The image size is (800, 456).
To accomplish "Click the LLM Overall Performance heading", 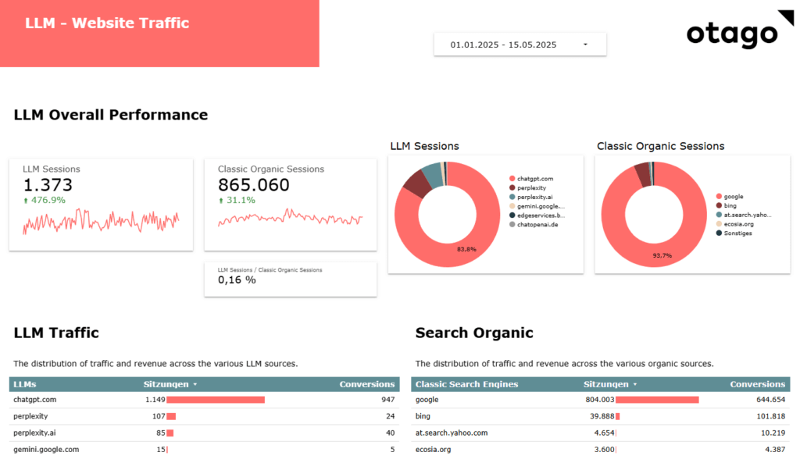I will (x=111, y=115).
